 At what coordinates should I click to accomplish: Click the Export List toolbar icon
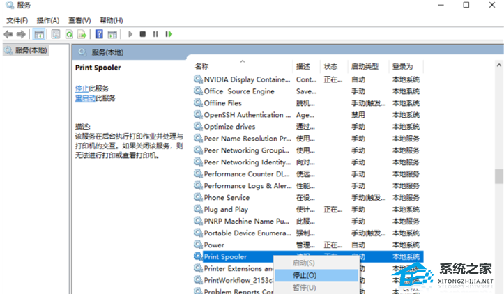click(x=82, y=34)
